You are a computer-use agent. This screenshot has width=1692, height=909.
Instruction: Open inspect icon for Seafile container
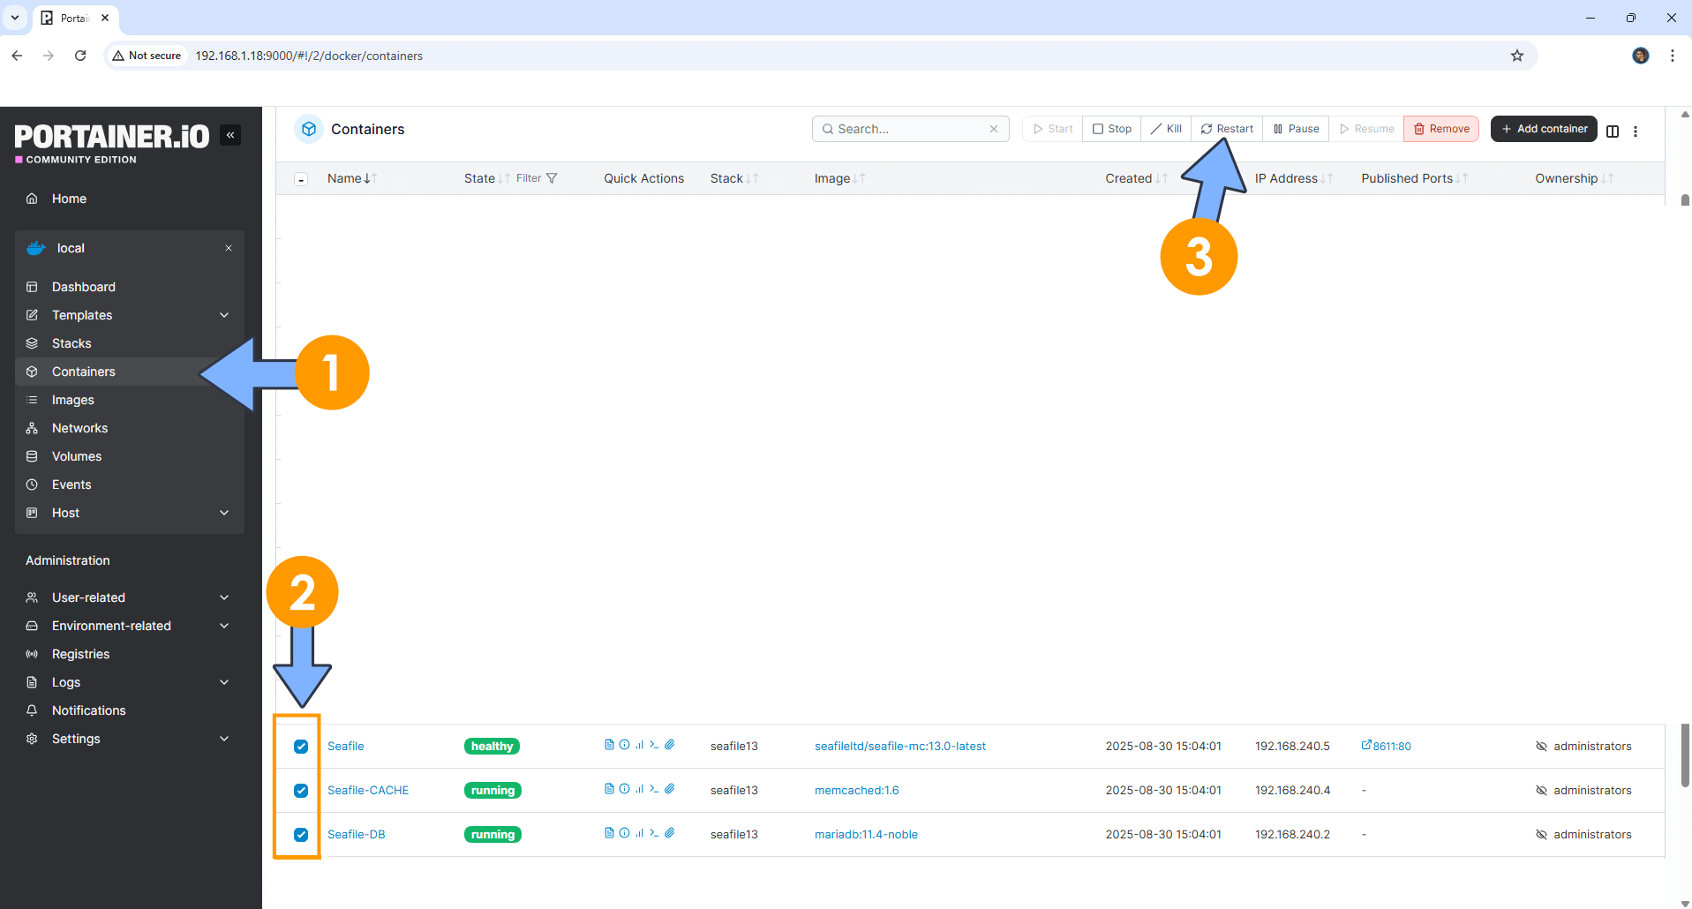(624, 745)
